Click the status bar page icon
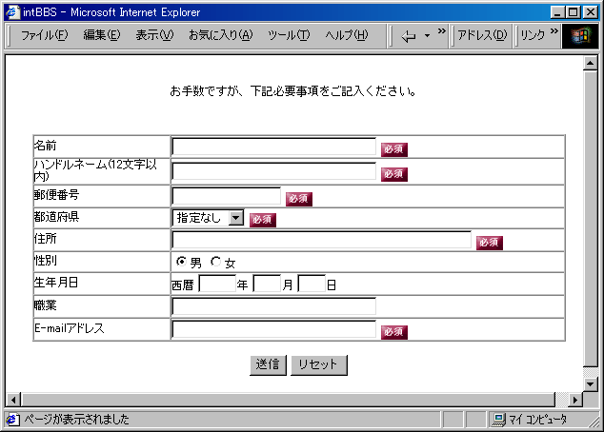The image size is (604, 432). tap(12, 420)
